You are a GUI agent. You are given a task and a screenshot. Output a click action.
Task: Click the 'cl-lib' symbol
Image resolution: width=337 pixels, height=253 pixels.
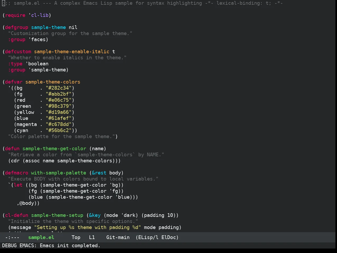tap(40, 15)
